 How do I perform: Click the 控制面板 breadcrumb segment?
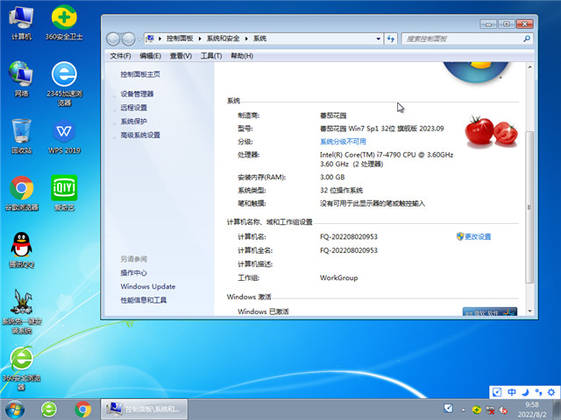coord(180,38)
